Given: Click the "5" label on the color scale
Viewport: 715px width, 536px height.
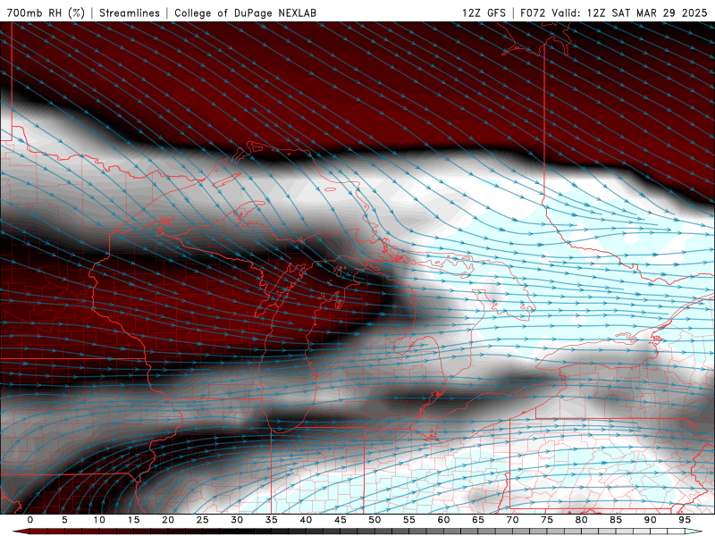Looking at the screenshot, I should tap(64, 520).
